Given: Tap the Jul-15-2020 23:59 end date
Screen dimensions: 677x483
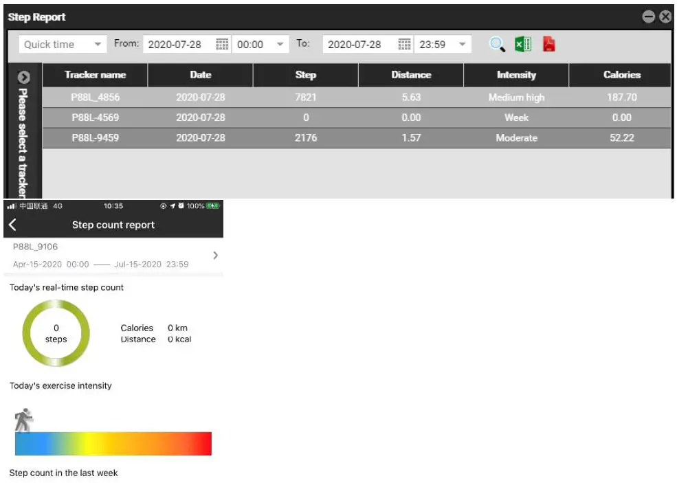Looking at the screenshot, I should (151, 264).
